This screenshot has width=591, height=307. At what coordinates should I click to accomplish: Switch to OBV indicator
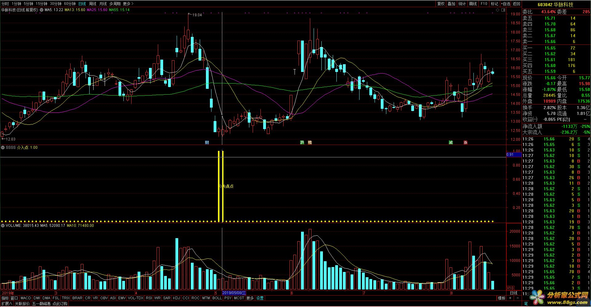click(x=104, y=298)
